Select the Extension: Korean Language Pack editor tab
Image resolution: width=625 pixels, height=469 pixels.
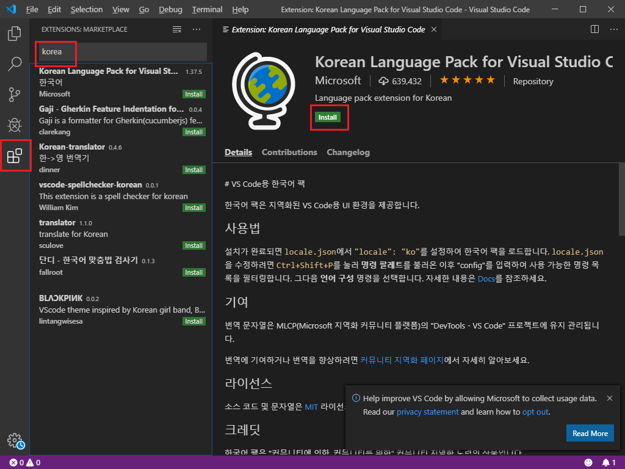pyautogui.click(x=327, y=29)
